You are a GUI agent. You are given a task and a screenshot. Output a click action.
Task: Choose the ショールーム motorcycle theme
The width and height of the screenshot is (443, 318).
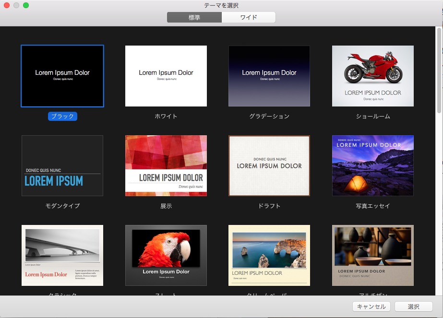point(372,76)
